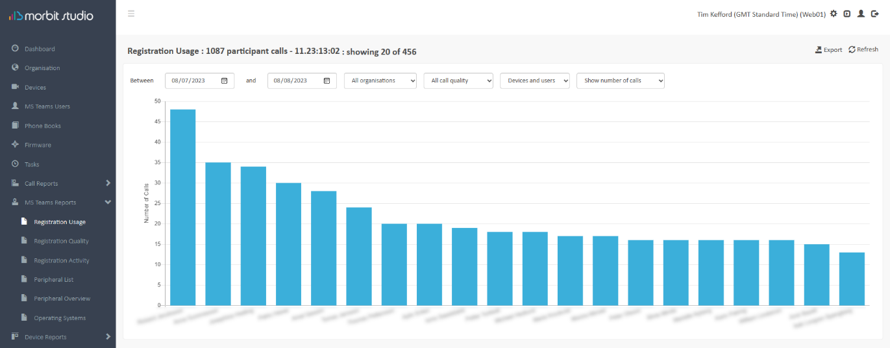Toggle sidebar with the hamburger menu icon
The image size is (890, 348).
click(x=131, y=14)
